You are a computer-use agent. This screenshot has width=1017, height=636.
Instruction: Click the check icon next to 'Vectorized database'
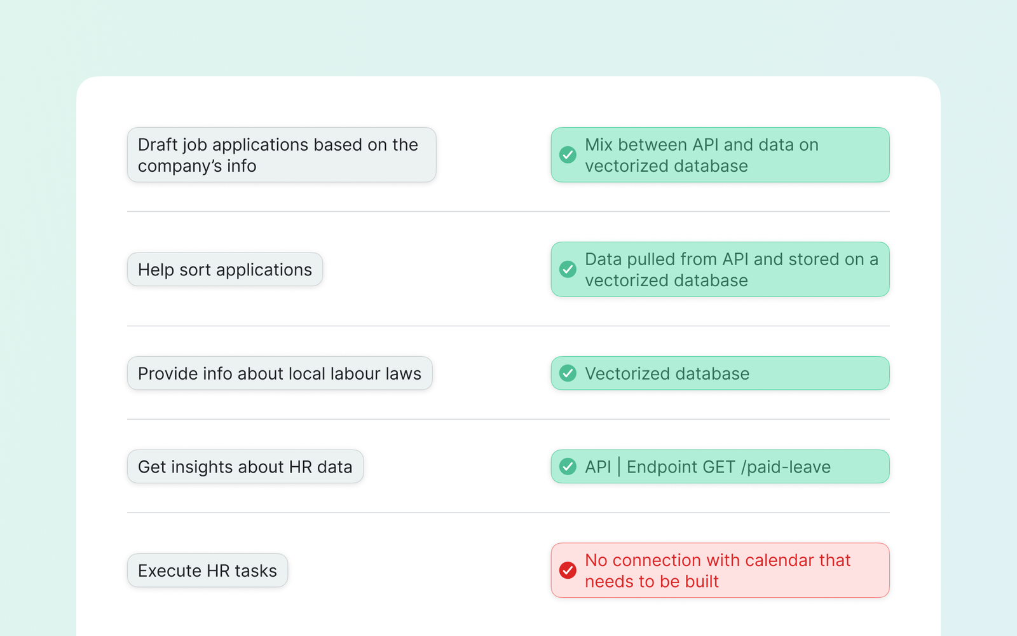click(x=568, y=373)
